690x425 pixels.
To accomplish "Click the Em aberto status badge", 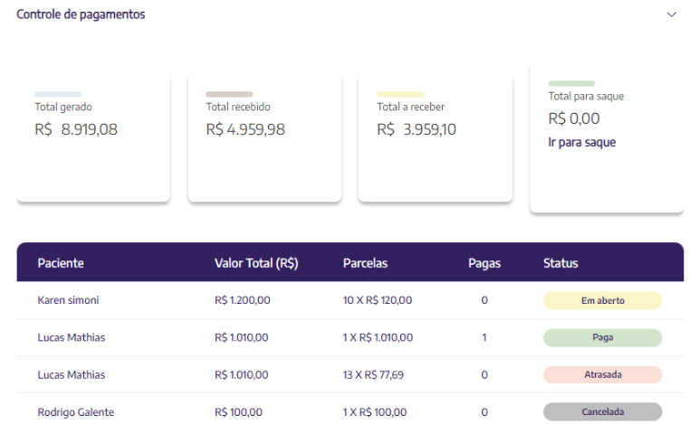I will click(602, 300).
